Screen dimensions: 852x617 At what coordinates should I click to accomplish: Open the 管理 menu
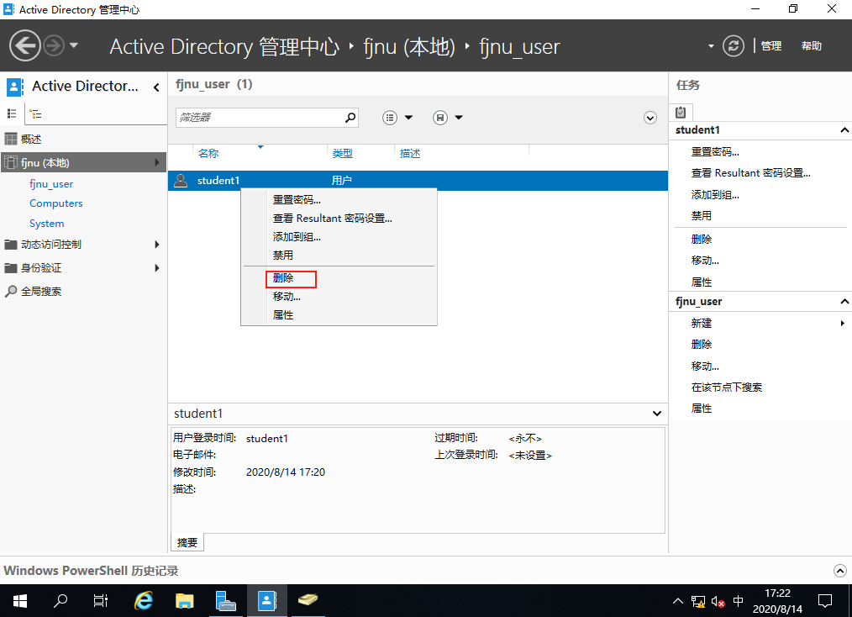coord(771,46)
